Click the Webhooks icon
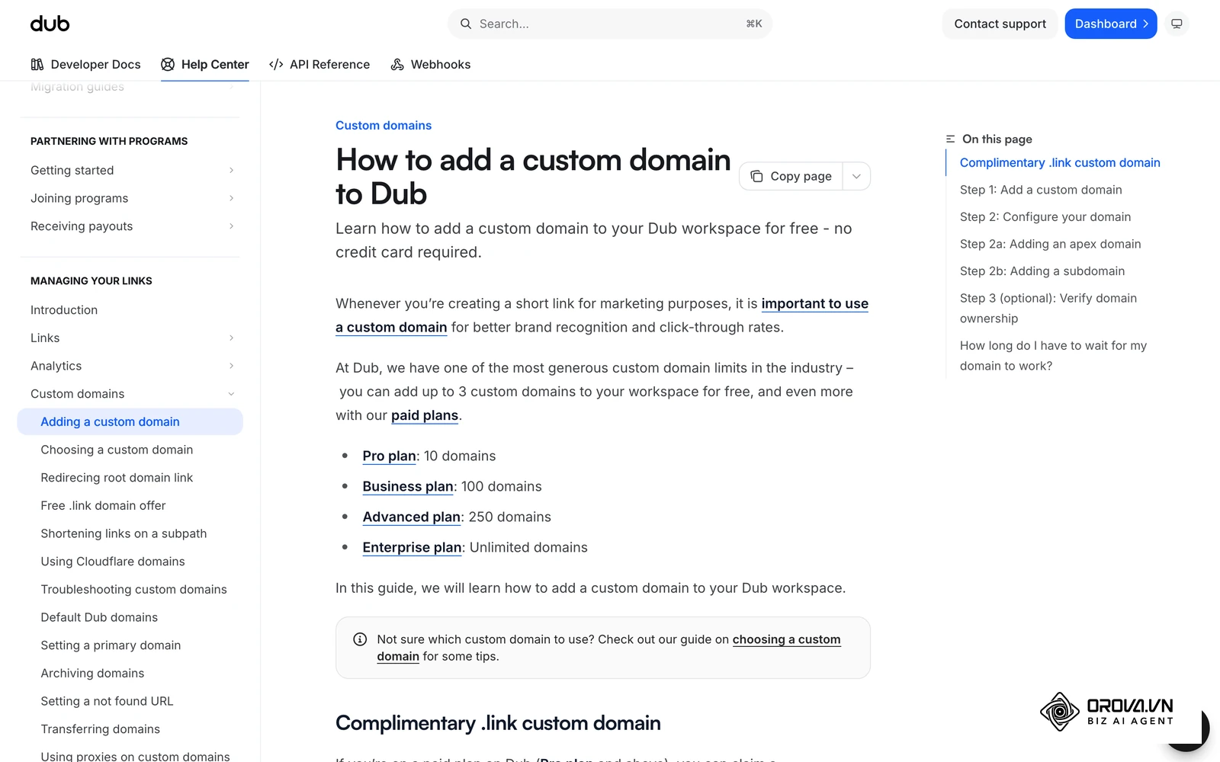Screen dimensions: 1220x762 (397, 65)
